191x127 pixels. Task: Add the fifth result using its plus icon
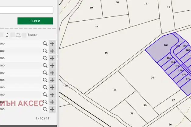click(52, 73)
